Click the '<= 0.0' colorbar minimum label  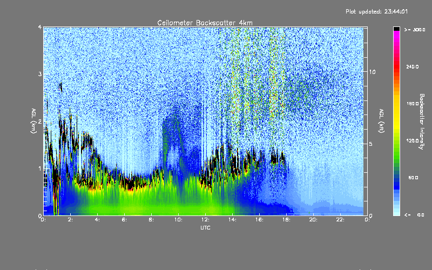point(414,215)
